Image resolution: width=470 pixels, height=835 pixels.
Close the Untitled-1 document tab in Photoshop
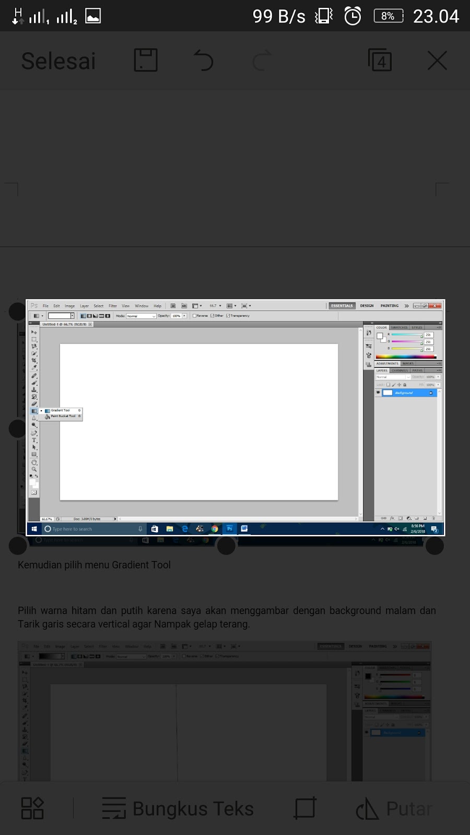pos(90,324)
